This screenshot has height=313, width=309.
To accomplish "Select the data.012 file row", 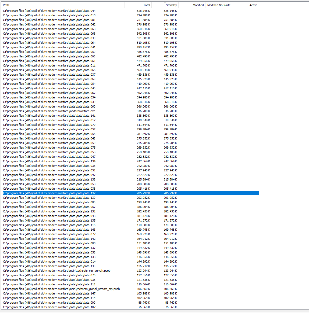I will (131, 120).
